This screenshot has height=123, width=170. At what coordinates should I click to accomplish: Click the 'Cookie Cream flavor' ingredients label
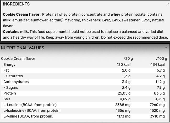[21, 14]
